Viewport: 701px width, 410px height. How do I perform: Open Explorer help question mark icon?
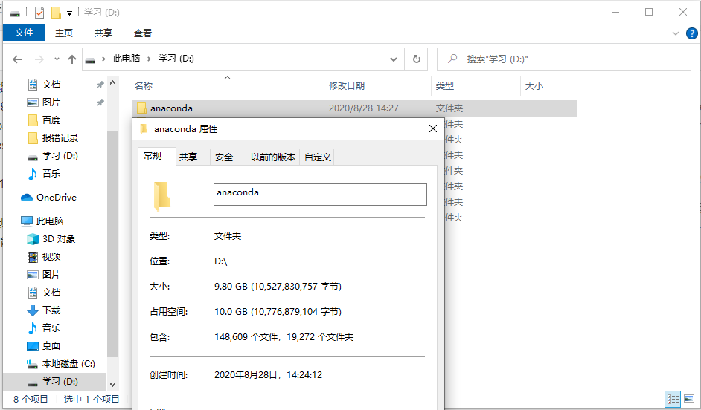691,33
